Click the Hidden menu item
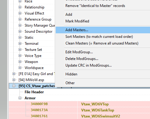This screenshot has height=119, width=150. (71, 74)
